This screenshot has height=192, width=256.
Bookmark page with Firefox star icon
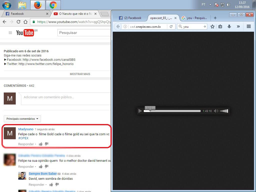pyautogui.click(x=212, y=26)
